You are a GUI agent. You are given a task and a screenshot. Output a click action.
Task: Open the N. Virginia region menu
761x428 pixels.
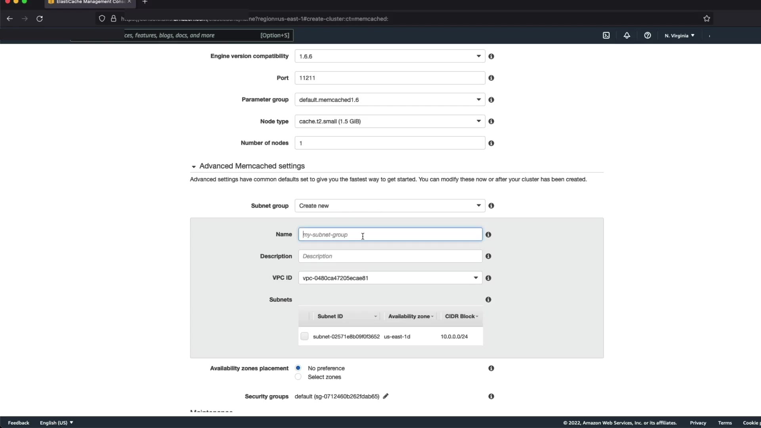pyautogui.click(x=679, y=36)
